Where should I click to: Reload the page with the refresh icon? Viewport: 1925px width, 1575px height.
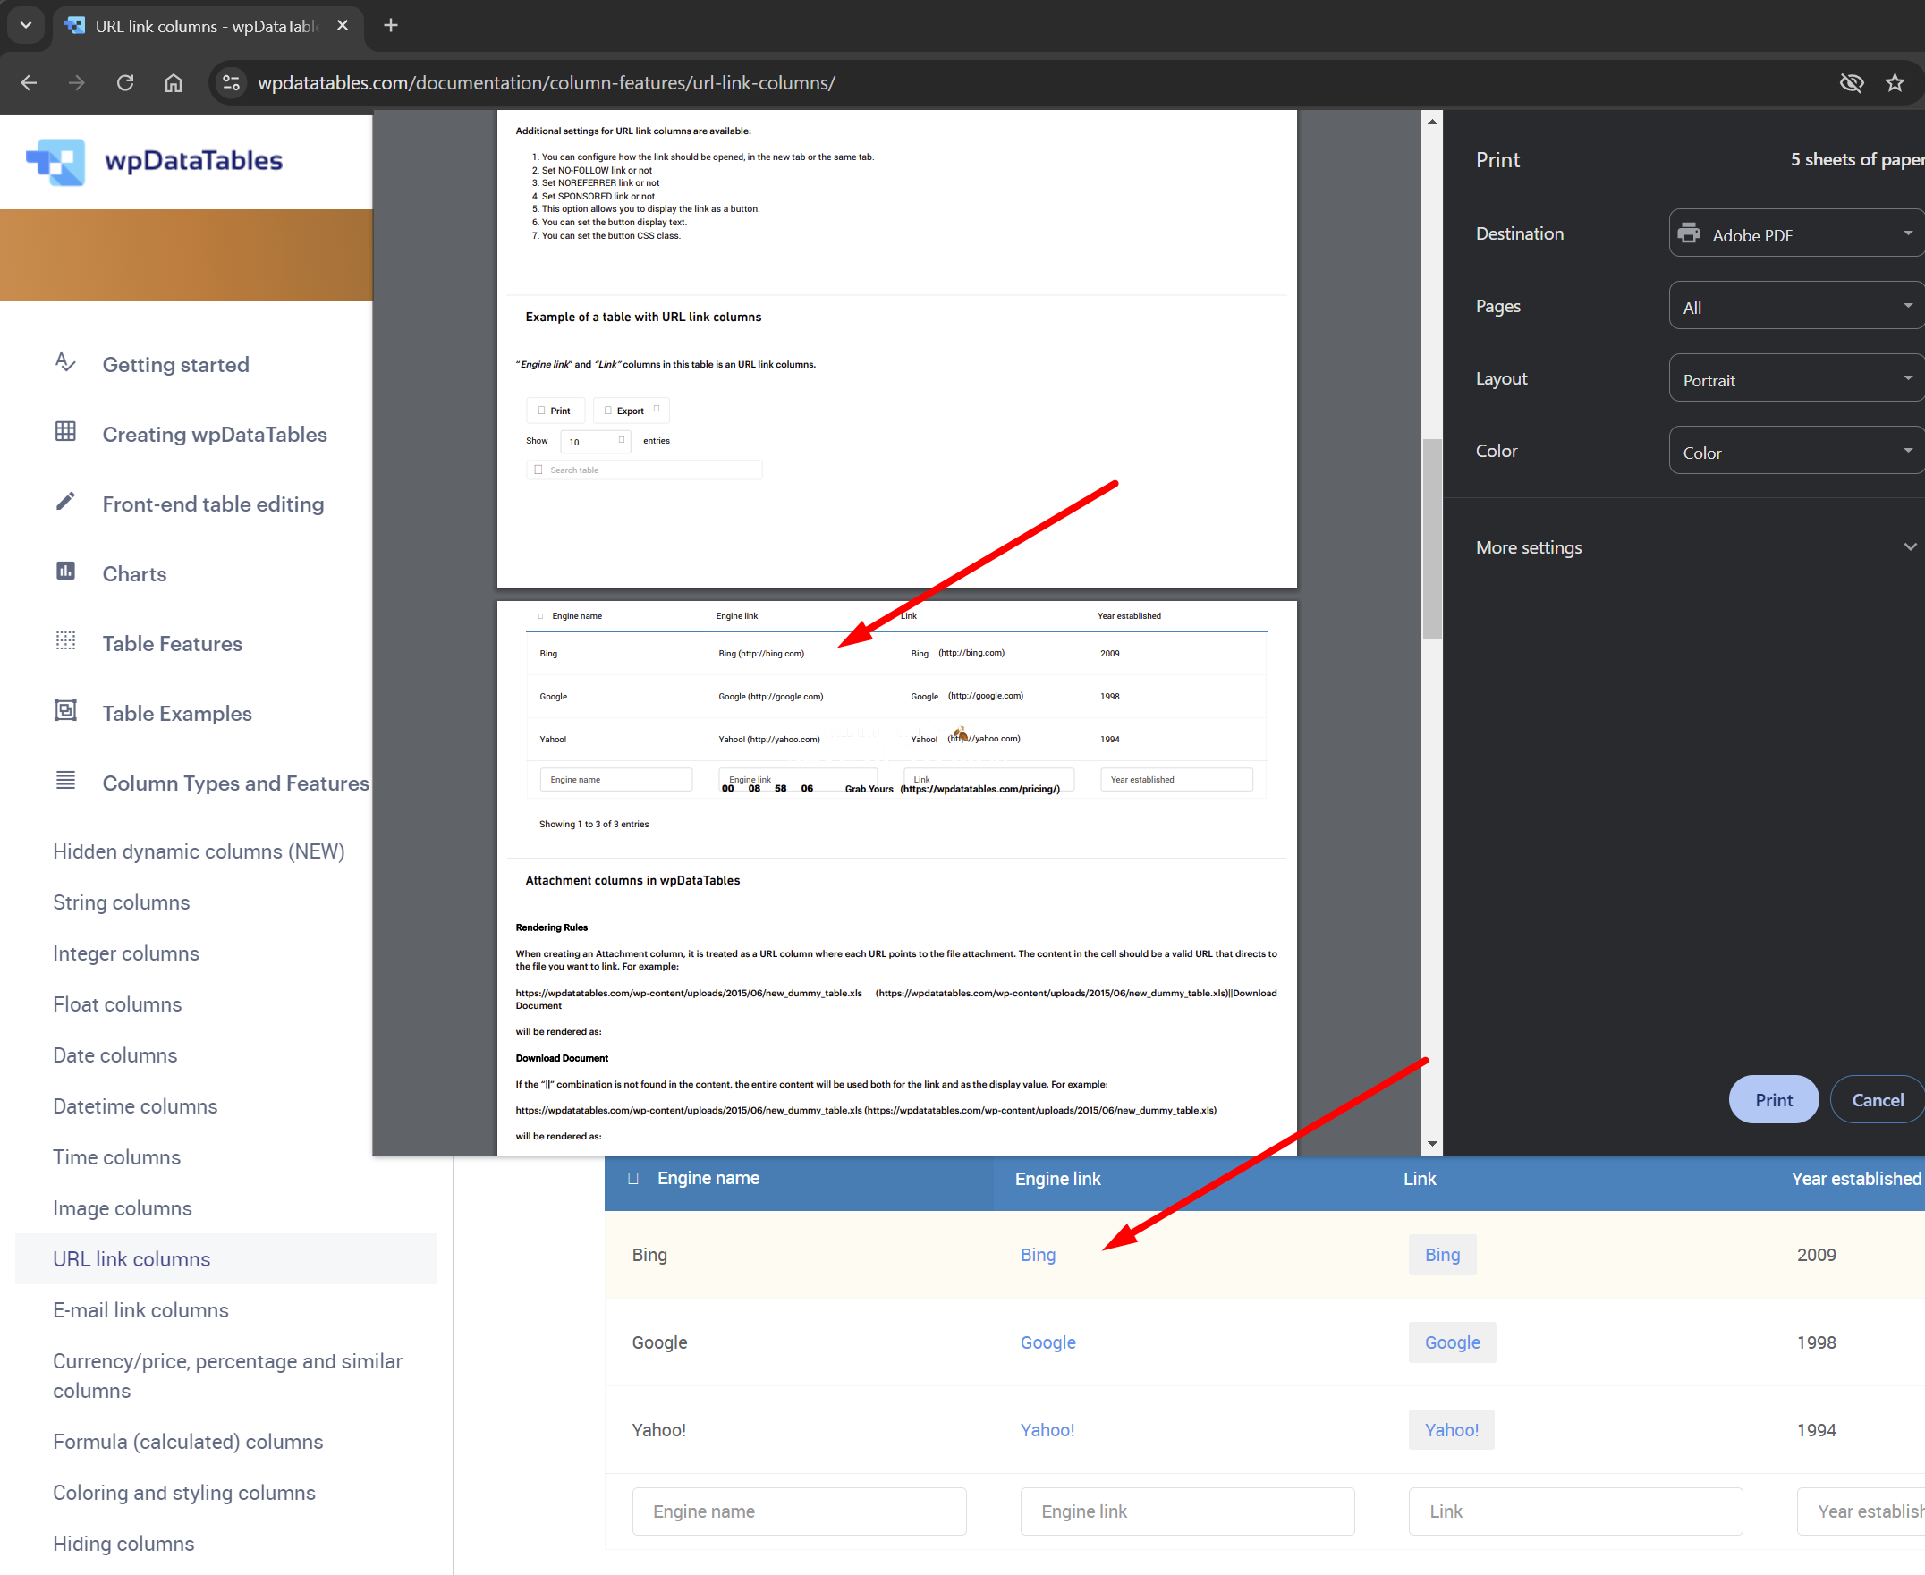coord(125,82)
